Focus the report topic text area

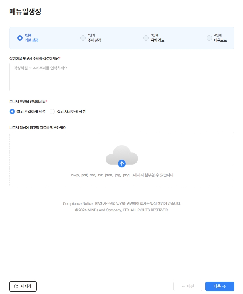point(121,77)
